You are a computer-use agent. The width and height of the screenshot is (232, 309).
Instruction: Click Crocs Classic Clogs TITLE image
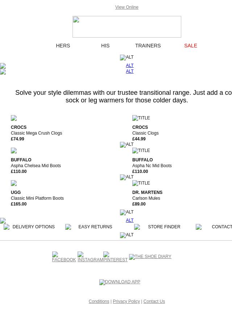pyautogui.click(x=141, y=118)
